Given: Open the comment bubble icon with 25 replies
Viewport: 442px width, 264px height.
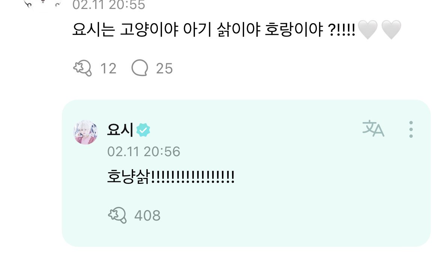Looking at the screenshot, I should click(x=139, y=68).
